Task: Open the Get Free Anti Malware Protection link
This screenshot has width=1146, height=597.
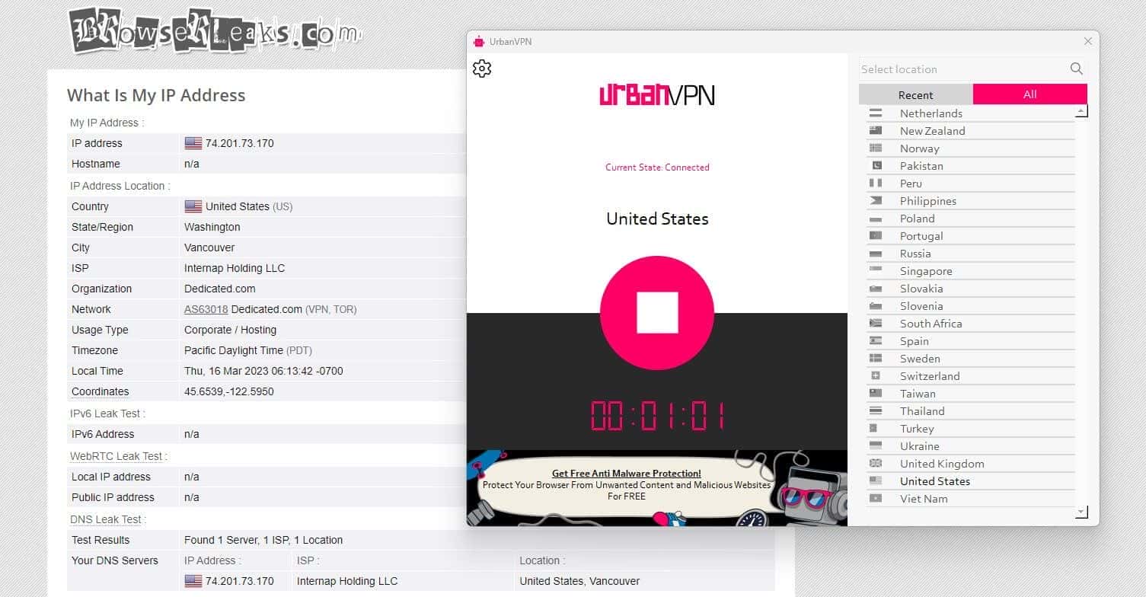Action: click(x=627, y=474)
